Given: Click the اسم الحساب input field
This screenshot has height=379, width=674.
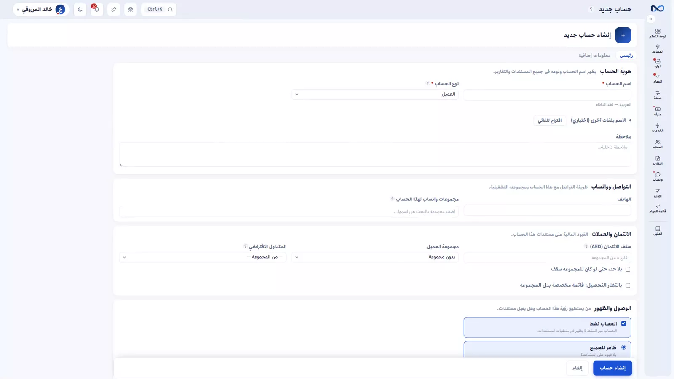Looking at the screenshot, I should pyautogui.click(x=547, y=94).
